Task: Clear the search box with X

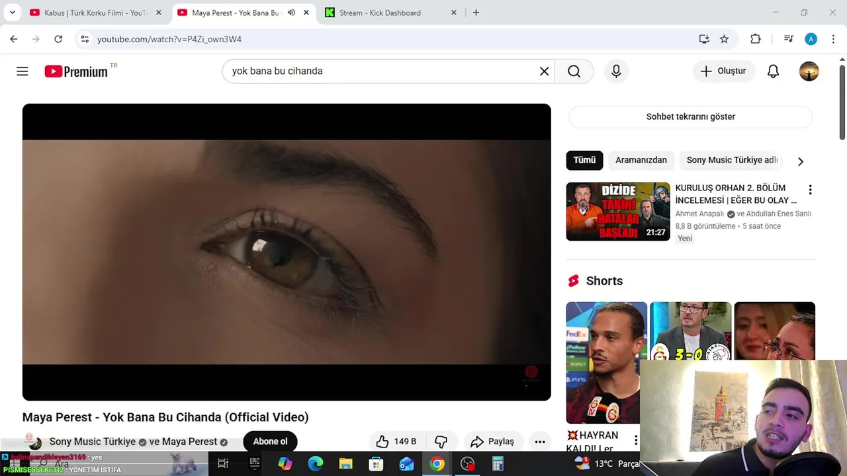Action: 544,71
